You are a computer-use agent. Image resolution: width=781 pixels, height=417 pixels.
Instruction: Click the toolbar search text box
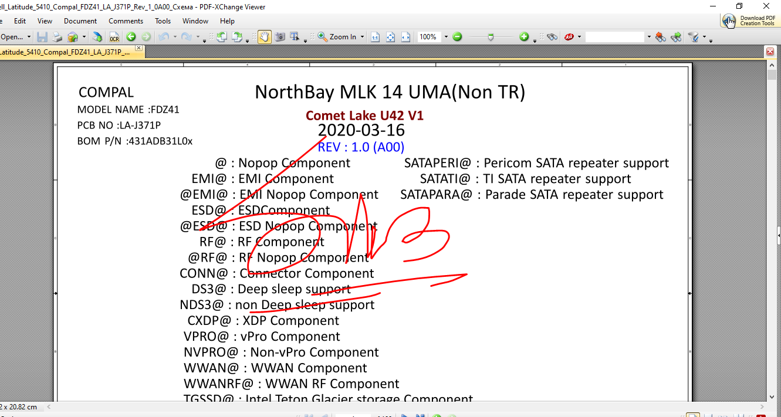(x=615, y=37)
